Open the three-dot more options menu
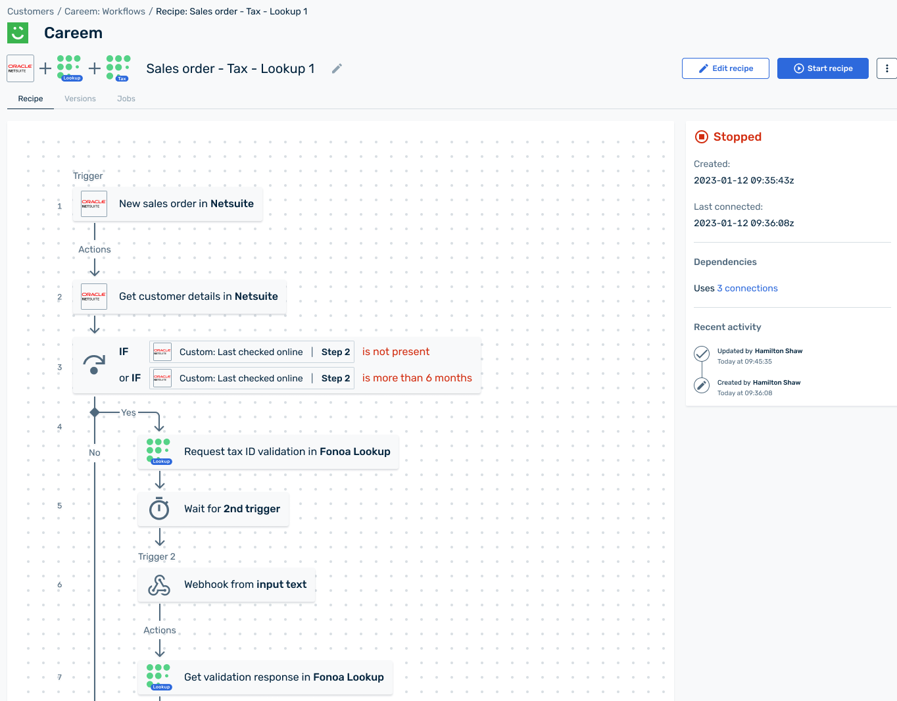Viewport: 897px width, 701px height. [x=887, y=68]
